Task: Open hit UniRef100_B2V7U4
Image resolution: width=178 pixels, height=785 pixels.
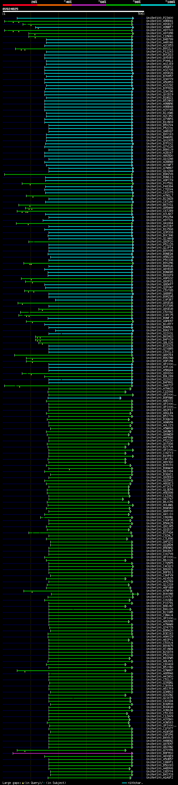Action: pos(160,447)
